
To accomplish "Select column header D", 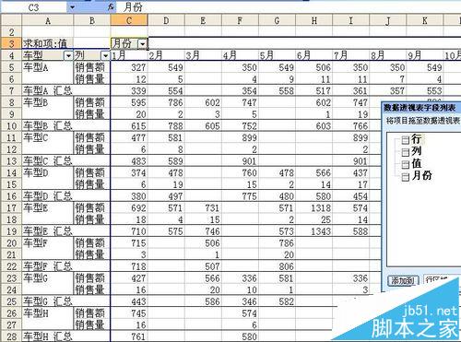I will coord(166,20).
